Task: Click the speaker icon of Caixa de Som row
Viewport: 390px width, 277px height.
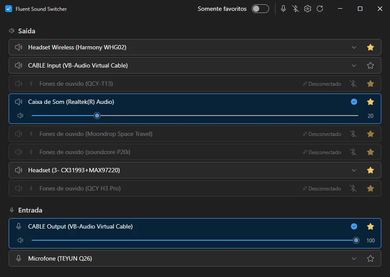Action: pyautogui.click(x=19, y=102)
